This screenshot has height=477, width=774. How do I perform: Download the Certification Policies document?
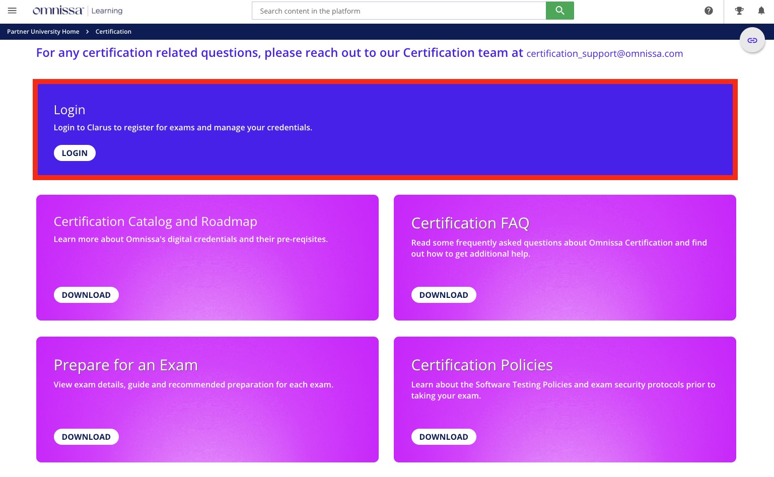coord(443,437)
